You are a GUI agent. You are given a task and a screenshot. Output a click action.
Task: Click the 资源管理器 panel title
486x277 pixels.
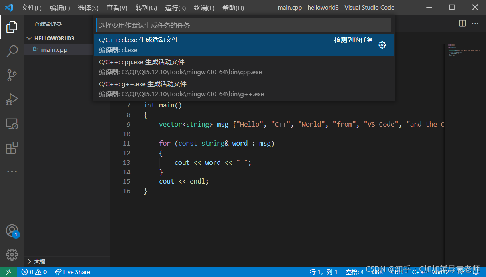48,24
